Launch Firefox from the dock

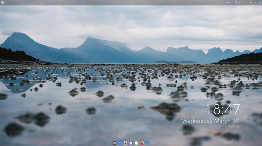tap(142, 143)
